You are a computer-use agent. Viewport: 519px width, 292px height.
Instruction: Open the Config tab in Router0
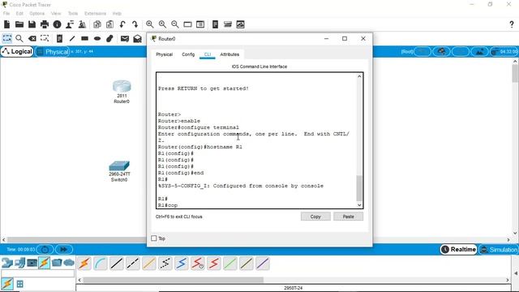[x=188, y=54]
